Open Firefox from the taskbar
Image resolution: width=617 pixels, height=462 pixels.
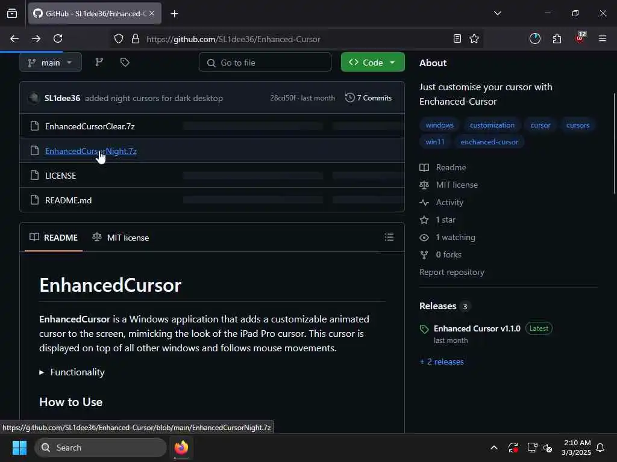click(181, 448)
